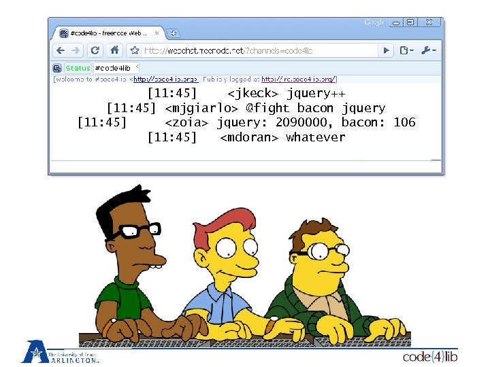490x367 pixels.
Task: Close the #code4lib freenode browser tab
Action: pos(157,33)
